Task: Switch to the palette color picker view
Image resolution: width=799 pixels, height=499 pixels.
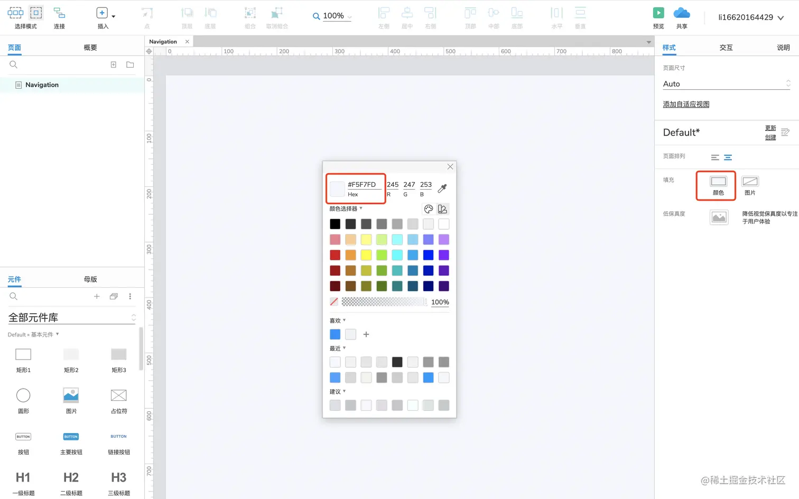Action: [x=429, y=209]
